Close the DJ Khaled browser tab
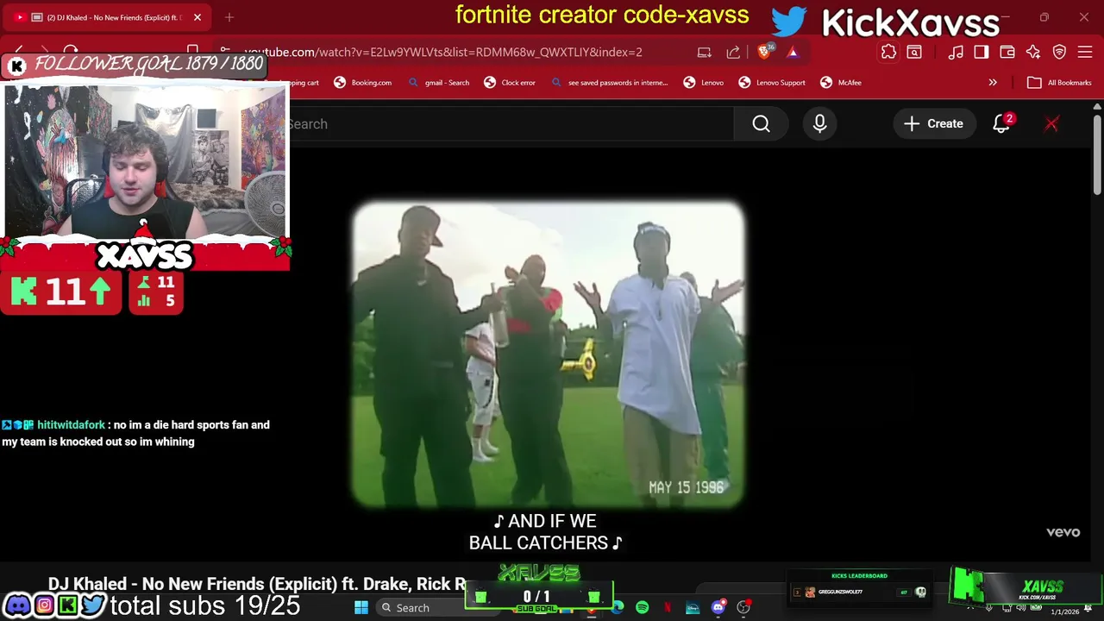This screenshot has width=1104, height=621. (x=197, y=17)
